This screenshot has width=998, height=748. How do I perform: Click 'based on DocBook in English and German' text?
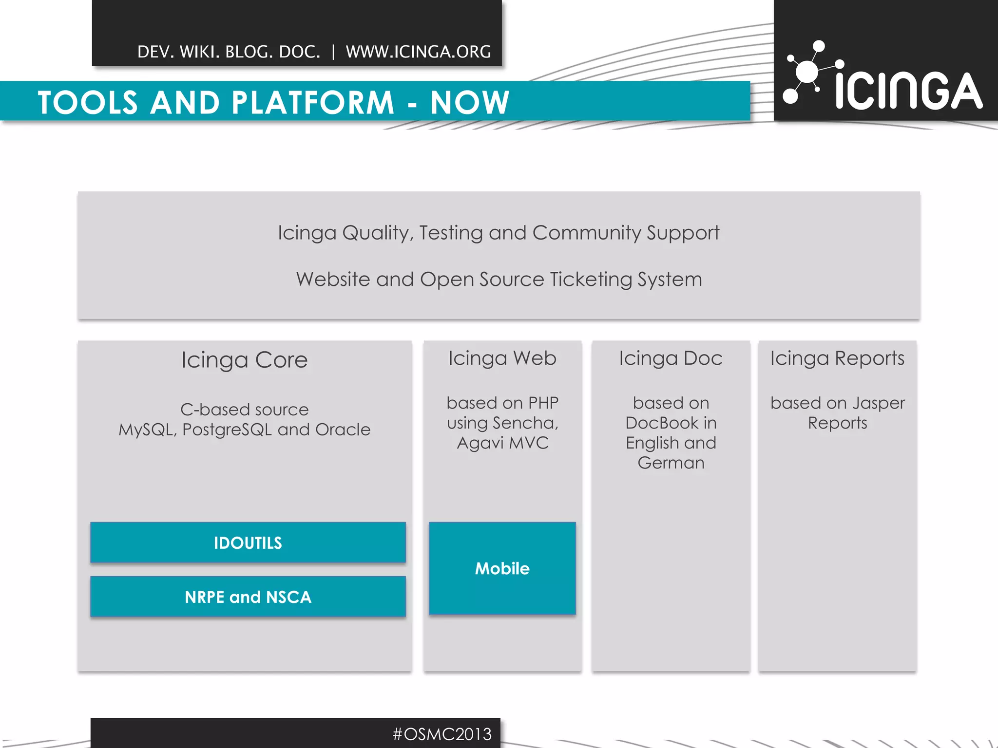pyautogui.click(x=671, y=432)
